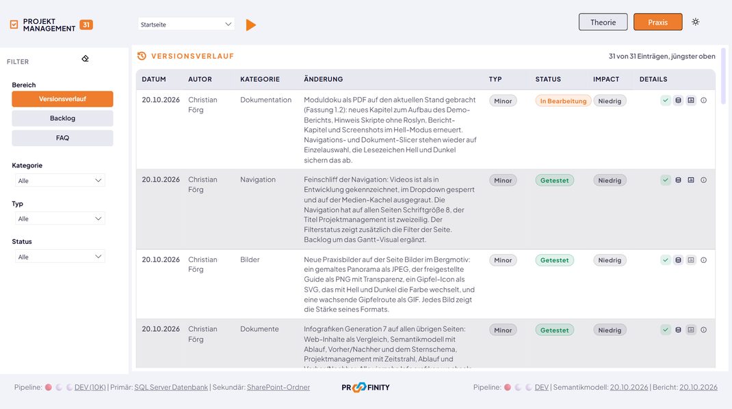Screen dimensions: 732x409
Task: Open the SharePoint-Ordner link
Action: 278,387
